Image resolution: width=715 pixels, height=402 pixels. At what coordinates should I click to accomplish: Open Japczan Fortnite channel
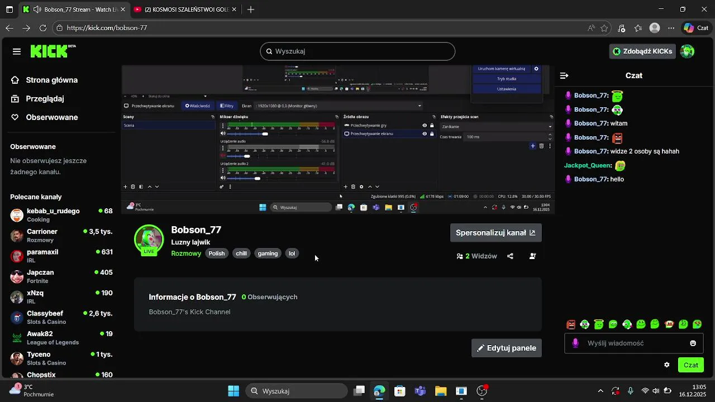point(61,276)
